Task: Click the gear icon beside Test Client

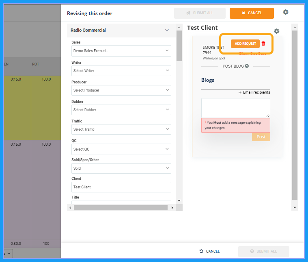Action: (x=277, y=31)
